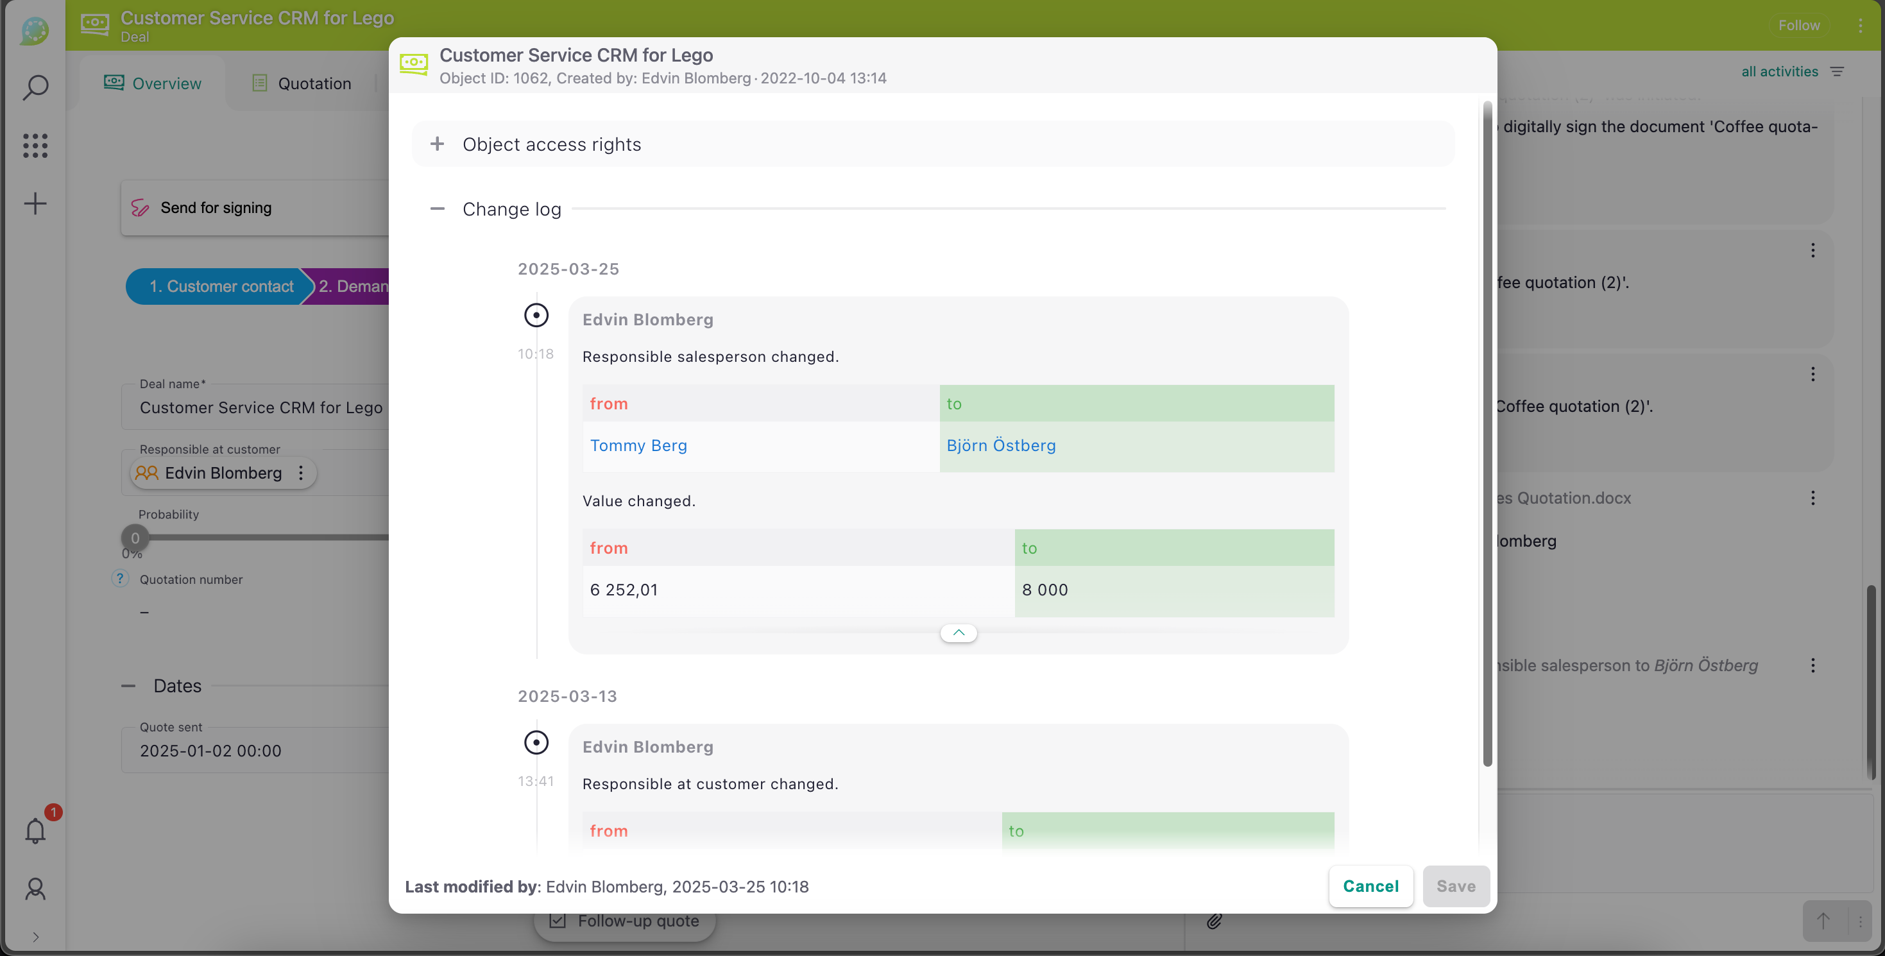Screen dimensions: 1885x956
Task: Click the send up-arrow button
Action: tap(1823, 921)
